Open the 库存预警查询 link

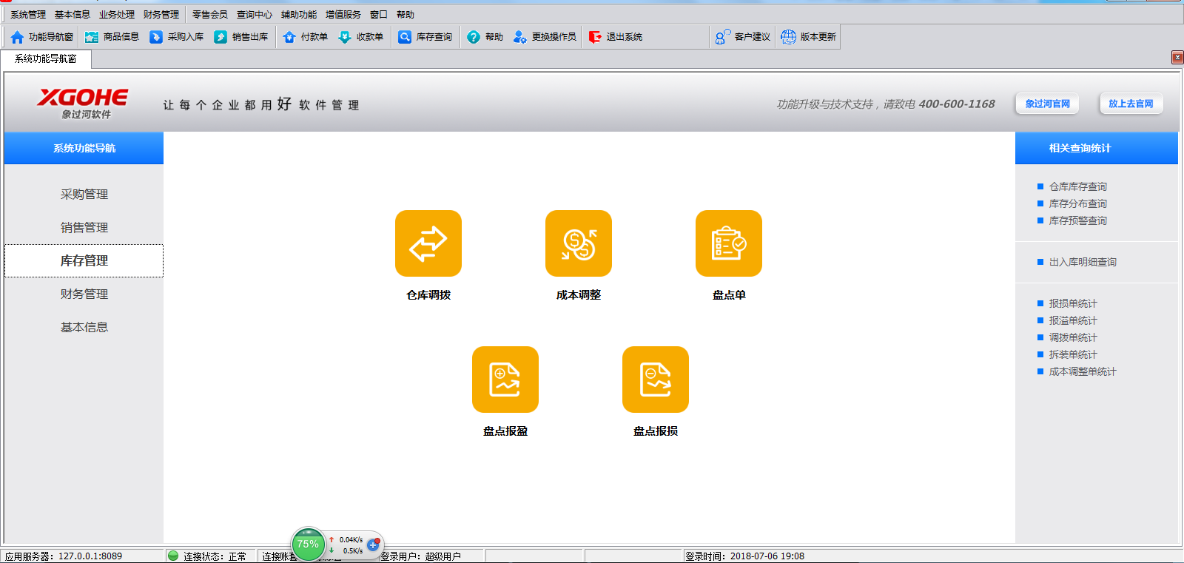click(x=1078, y=221)
